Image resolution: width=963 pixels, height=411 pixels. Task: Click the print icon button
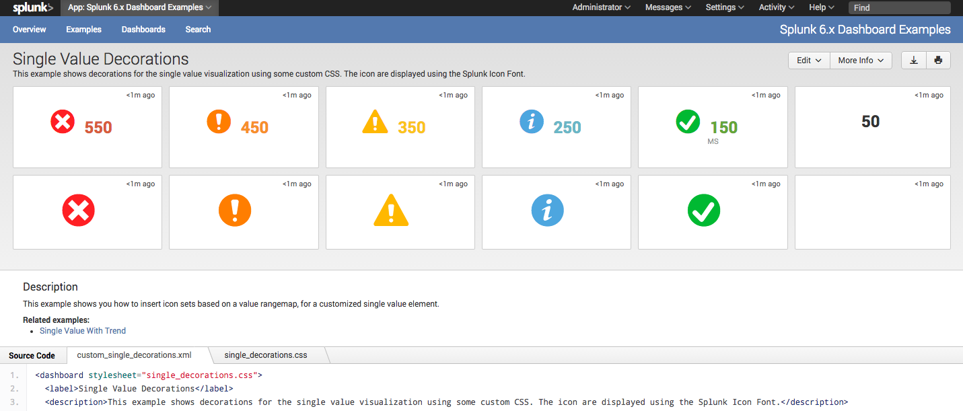point(938,61)
